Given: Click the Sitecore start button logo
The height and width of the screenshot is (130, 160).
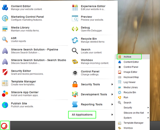Looking at the screenshot, I should 4,126.
